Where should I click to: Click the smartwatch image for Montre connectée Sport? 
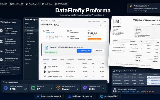(x=45, y=72)
